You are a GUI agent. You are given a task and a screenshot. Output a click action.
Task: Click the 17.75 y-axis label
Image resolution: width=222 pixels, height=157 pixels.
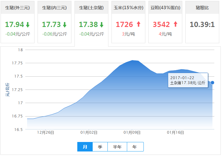coord(17,63)
